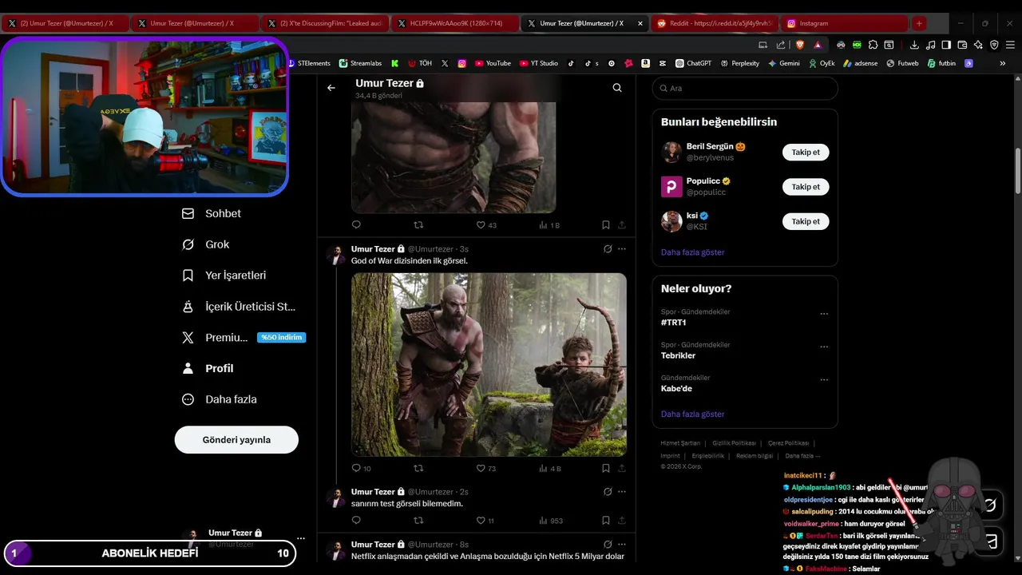Switch to the HCLPF9wWcAAoo9K image tab

[454, 23]
